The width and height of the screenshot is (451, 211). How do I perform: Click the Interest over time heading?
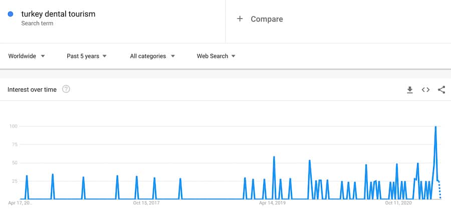[x=32, y=89]
